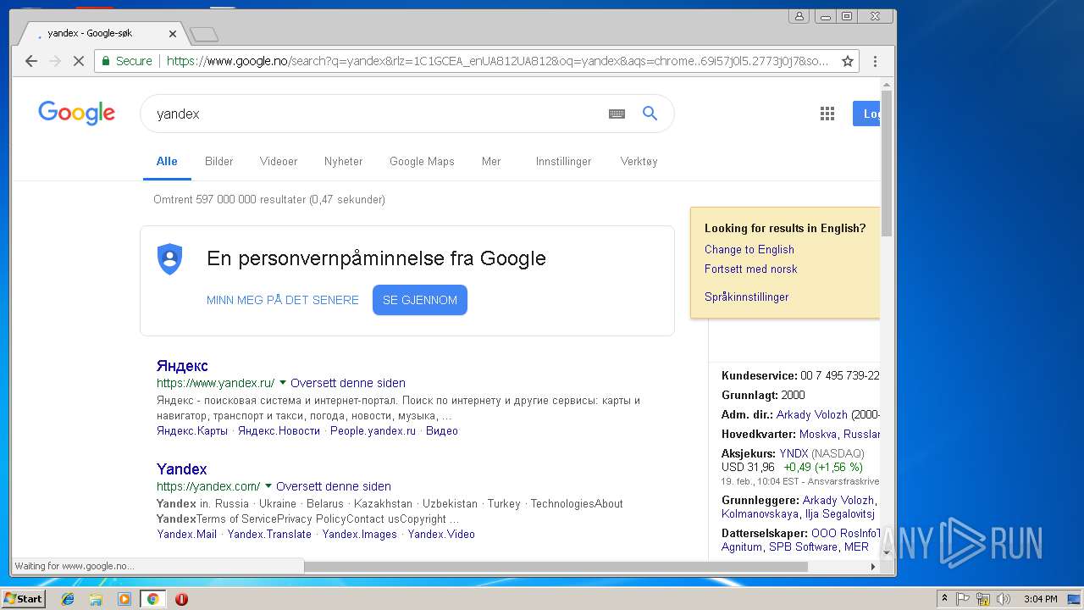This screenshot has height=610, width=1084.
Task: Open the Innstillinger menu
Action: 563,161
